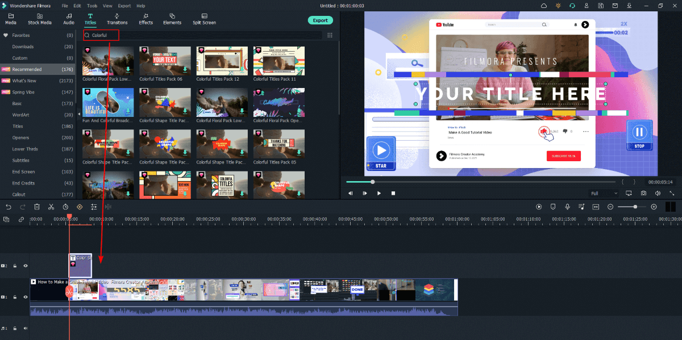
Task: Click the download icon in title bar
Action: pyautogui.click(x=628, y=6)
